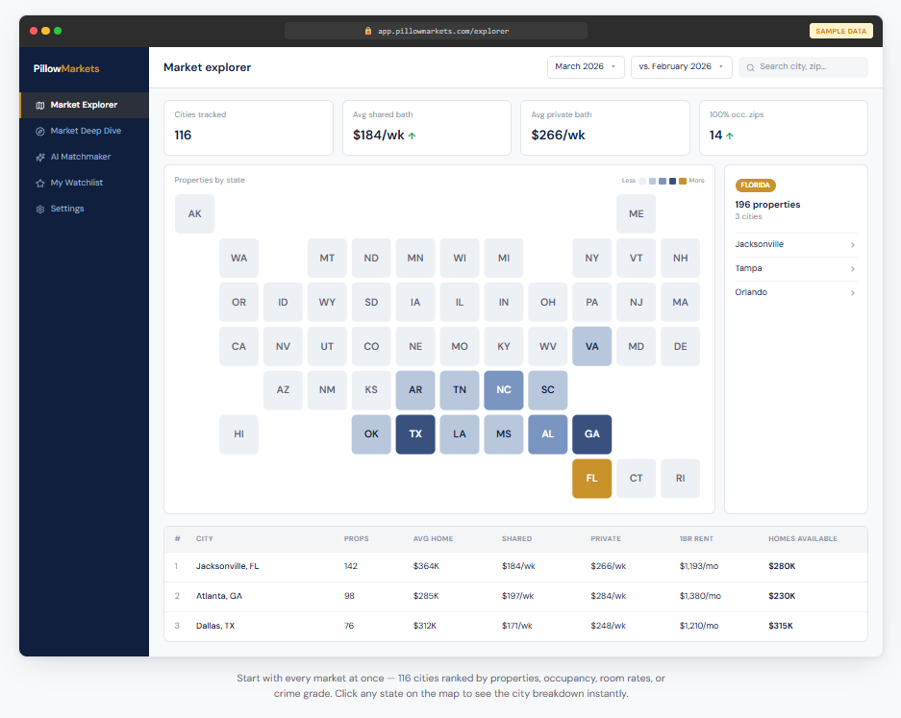
Task: Select New York tile on map
Action: click(x=592, y=258)
